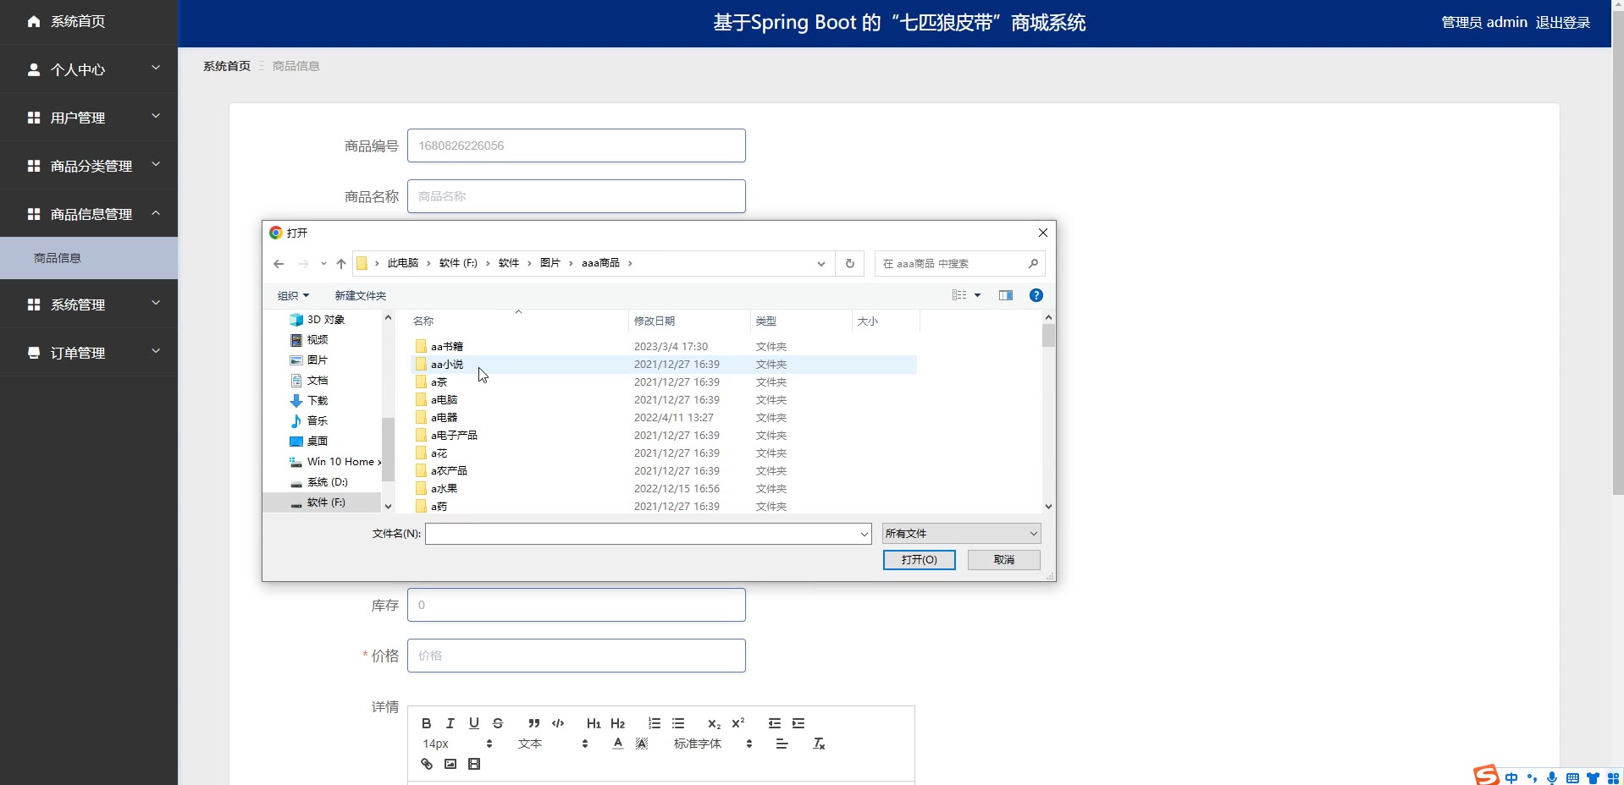
Task: Toggle italic formatting in editor toolbar
Action: coord(450,723)
